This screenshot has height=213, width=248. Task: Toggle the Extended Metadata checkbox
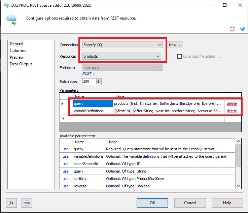[x=180, y=56]
